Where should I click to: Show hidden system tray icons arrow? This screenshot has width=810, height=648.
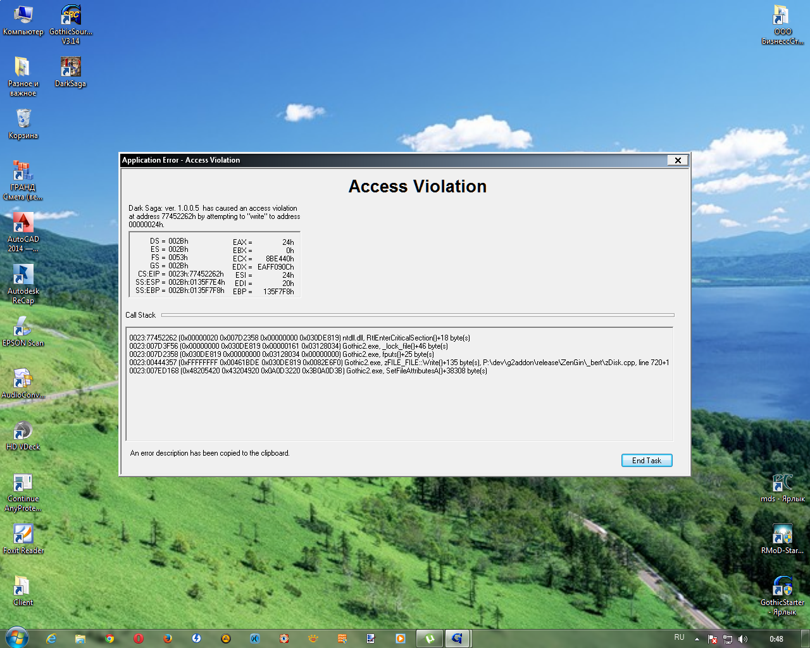pos(697,639)
